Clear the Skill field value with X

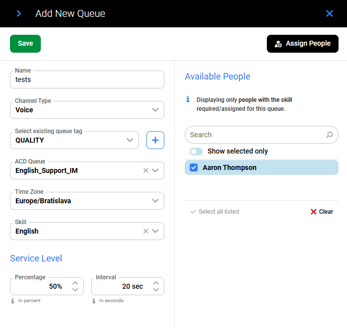[x=146, y=231]
